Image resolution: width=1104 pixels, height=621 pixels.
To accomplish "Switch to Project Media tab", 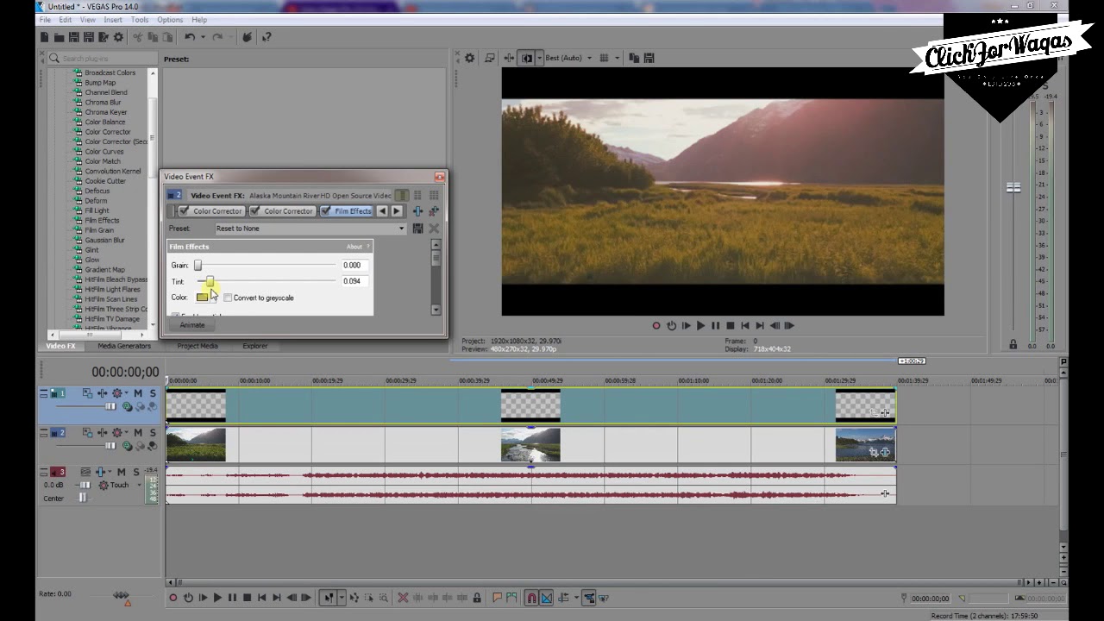I will (198, 346).
